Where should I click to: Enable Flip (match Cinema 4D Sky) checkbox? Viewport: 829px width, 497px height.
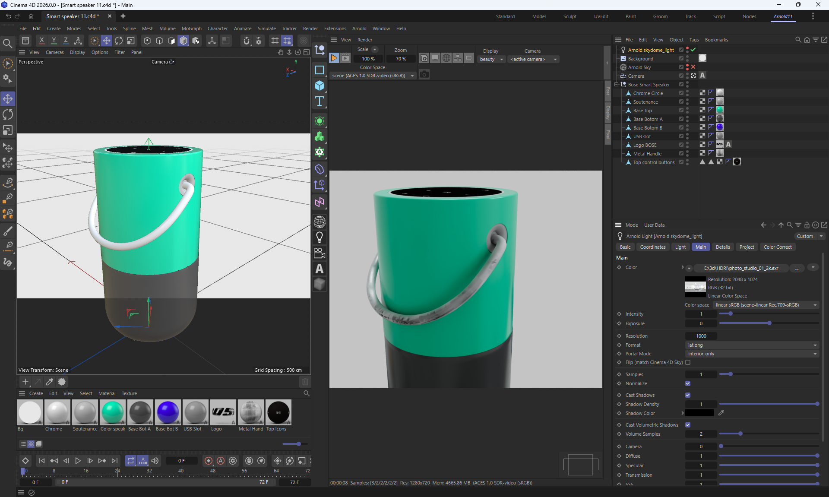pos(688,362)
